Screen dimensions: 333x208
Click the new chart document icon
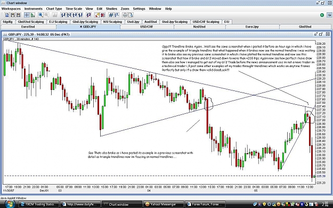pyautogui.click(x=7, y=15)
